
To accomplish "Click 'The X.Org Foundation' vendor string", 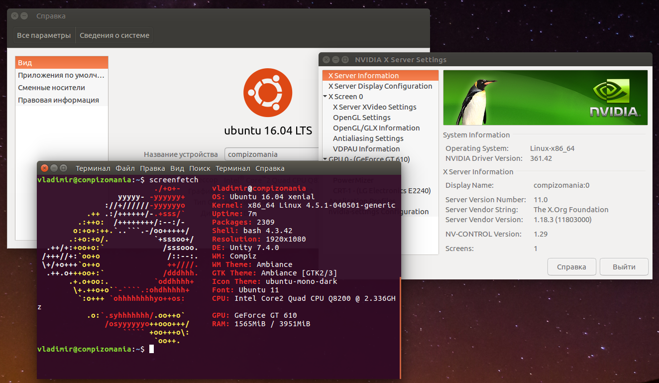I will 571,210.
